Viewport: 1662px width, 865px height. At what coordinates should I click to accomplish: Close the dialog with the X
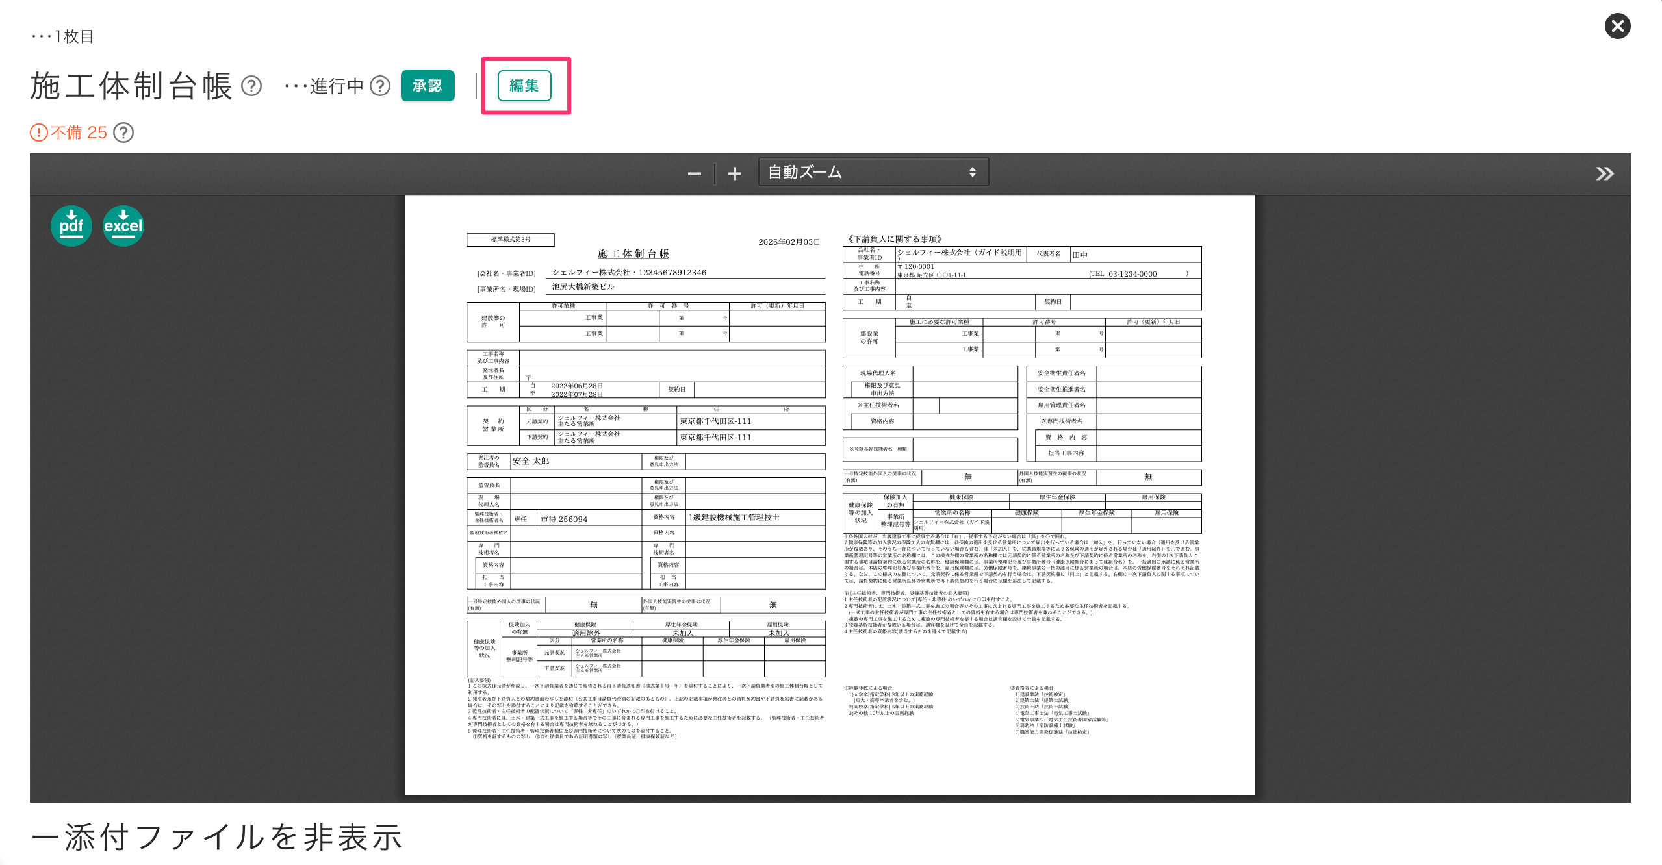[1617, 26]
